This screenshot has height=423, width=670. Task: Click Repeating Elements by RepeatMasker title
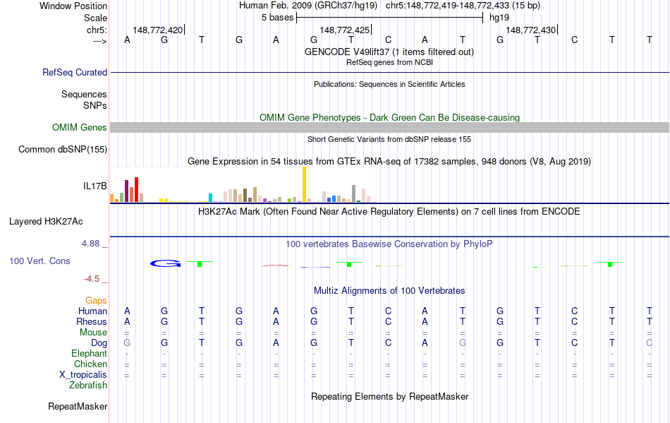point(389,396)
